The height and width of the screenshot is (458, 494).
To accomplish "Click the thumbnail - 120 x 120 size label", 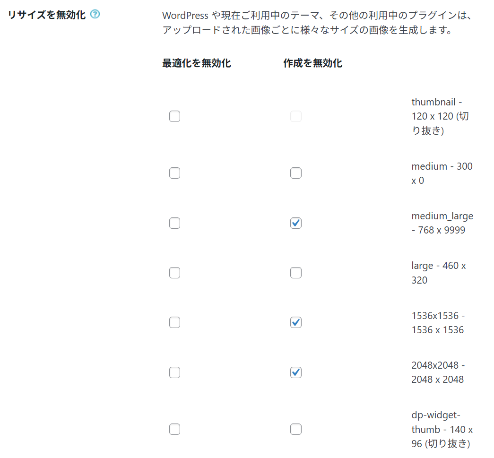I will pos(440,116).
